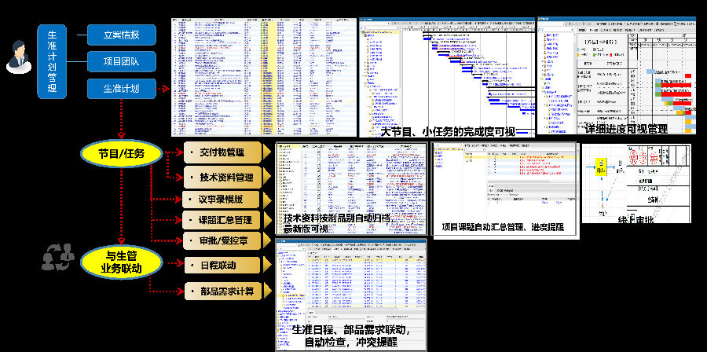Viewport: 707px width, 352px height.
Task: Select the 节目/任务 yellow oval
Action: coord(121,153)
